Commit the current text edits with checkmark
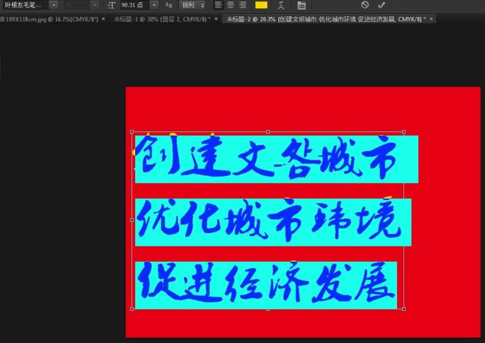 [x=381, y=5]
